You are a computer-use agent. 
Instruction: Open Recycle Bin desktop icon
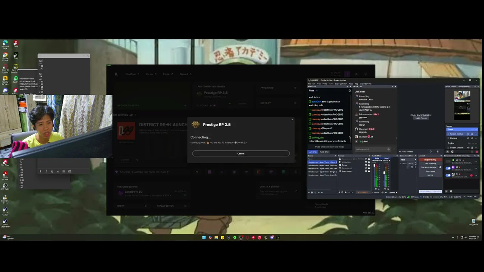(x=473, y=222)
